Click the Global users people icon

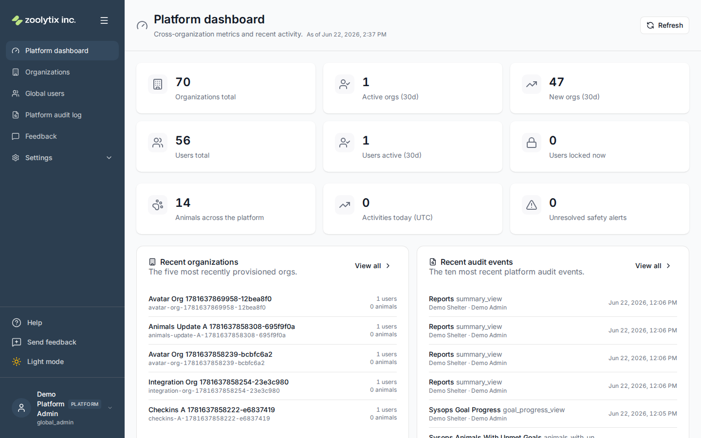click(16, 93)
